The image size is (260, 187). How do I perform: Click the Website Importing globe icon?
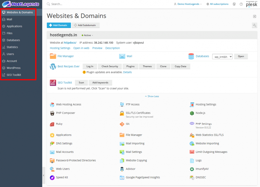pyautogui.click(x=192, y=143)
